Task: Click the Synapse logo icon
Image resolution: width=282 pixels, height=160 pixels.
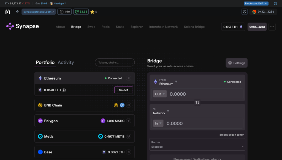Action: tap(9, 26)
